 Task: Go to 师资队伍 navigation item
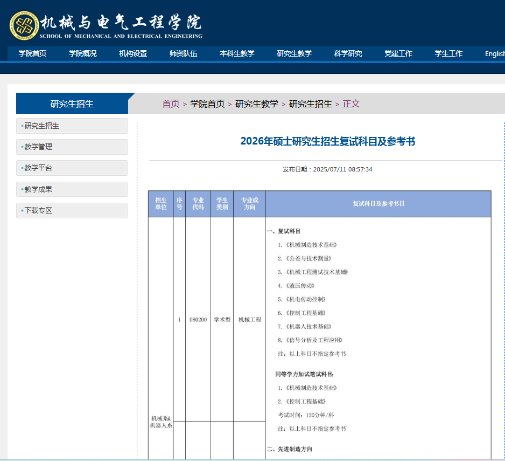point(183,53)
